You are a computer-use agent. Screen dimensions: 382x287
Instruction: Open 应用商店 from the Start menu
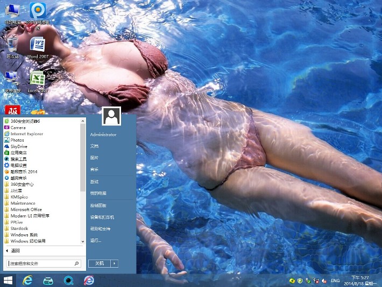[x=16, y=153]
